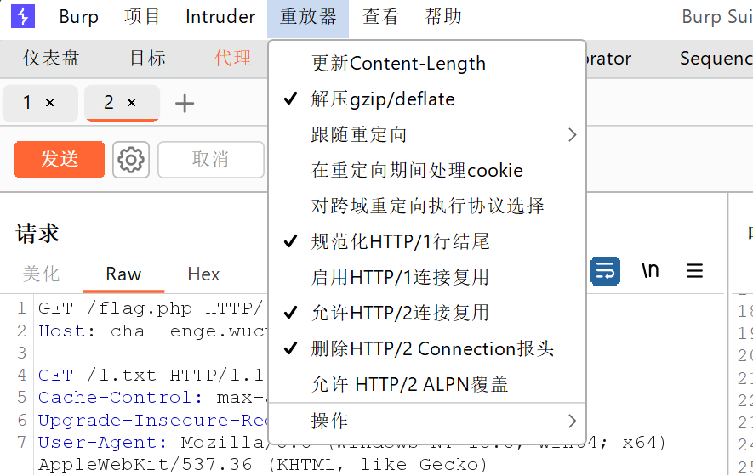Open the 查看 menu
Viewport: 753px width, 475px height.
point(381,17)
